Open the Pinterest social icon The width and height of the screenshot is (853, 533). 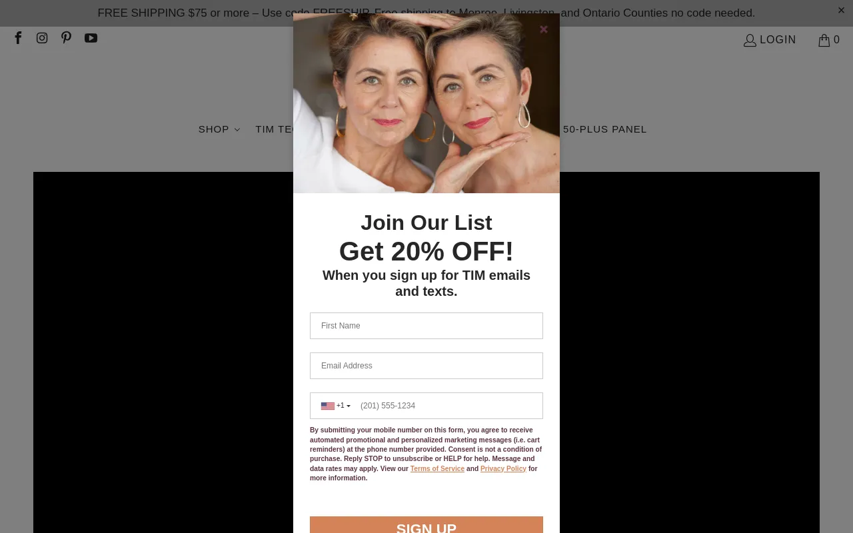(x=66, y=38)
